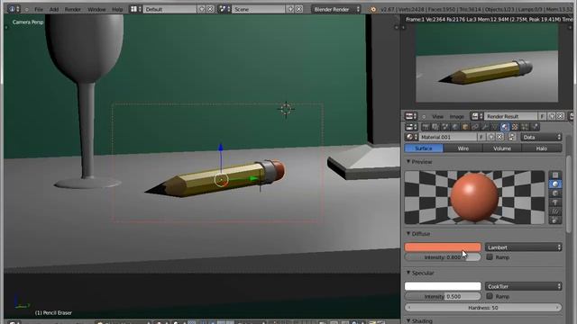Image resolution: width=577 pixels, height=324 pixels.
Task: Open the Object Data mesh tab icon
Action: click(495, 127)
